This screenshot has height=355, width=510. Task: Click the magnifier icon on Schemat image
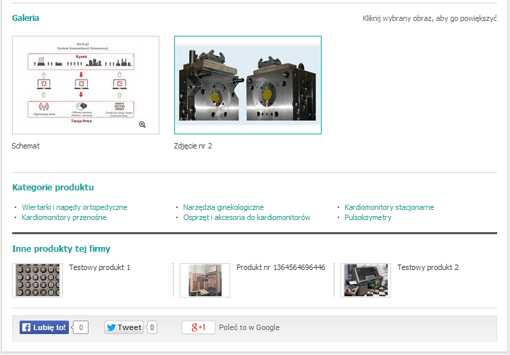click(x=143, y=125)
